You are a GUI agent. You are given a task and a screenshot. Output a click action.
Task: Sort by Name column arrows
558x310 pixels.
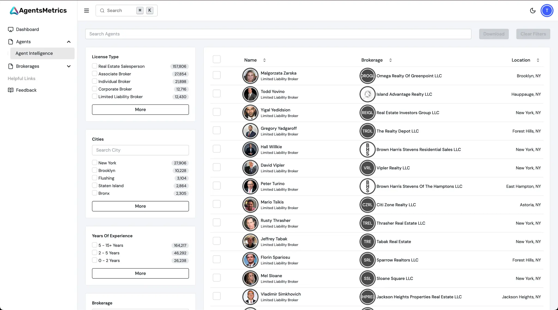pyautogui.click(x=264, y=60)
